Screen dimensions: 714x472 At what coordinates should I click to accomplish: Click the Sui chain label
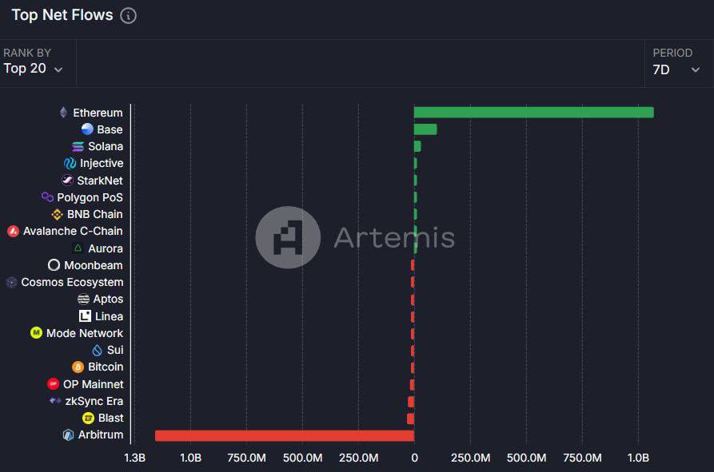(x=115, y=350)
